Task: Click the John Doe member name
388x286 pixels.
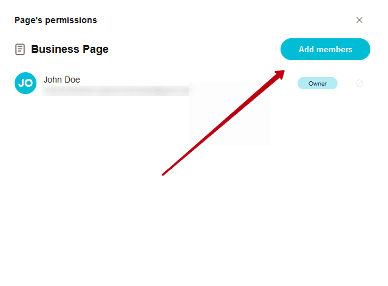Action: (62, 80)
